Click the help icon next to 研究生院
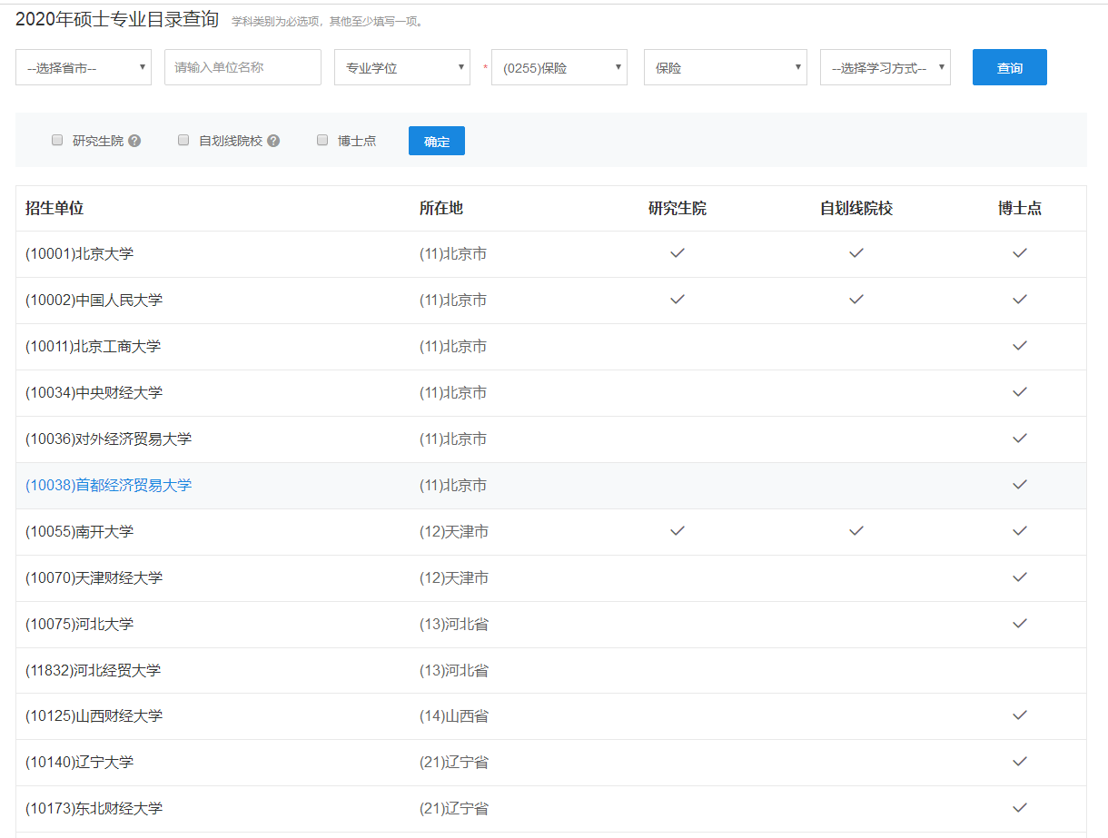This screenshot has height=838, width=1108. pyautogui.click(x=134, y=141)
